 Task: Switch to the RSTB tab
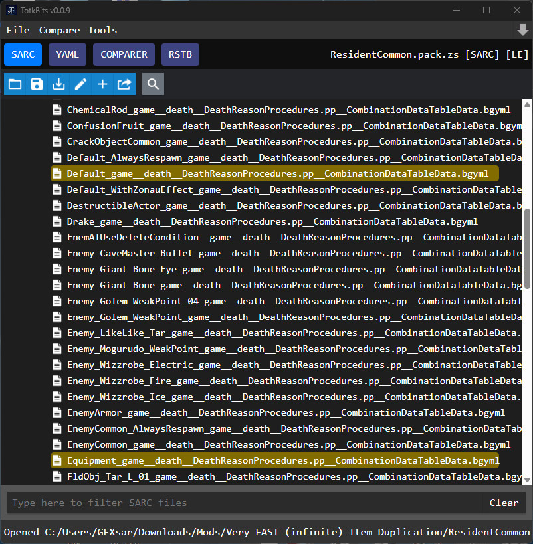coord(180,54)
